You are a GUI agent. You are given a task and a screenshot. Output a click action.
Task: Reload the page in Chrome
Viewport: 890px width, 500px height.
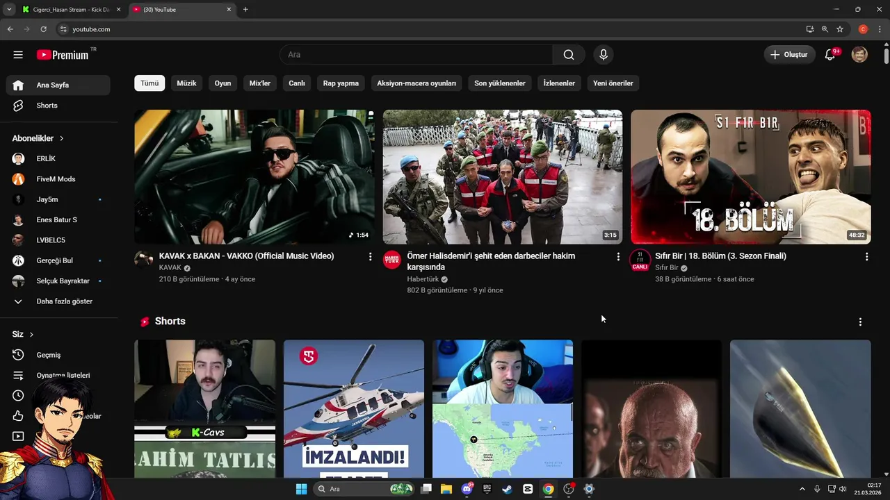[x=44, y=29]
